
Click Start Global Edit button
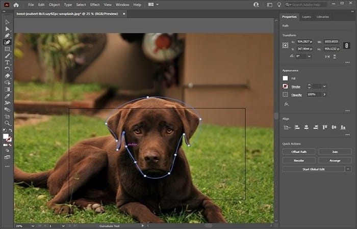pyautogui.click(x=313, y=169)
